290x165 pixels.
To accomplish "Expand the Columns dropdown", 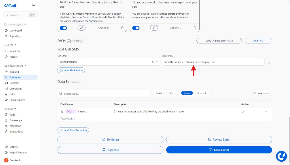I will (261, 93).
